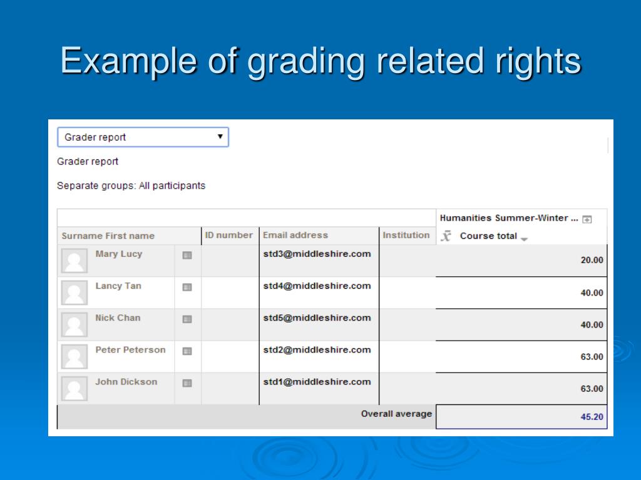Viewport: 641px width, 480px height.
Task: Open grades icon for Nick Chan
Action: [x=187, y=319]
